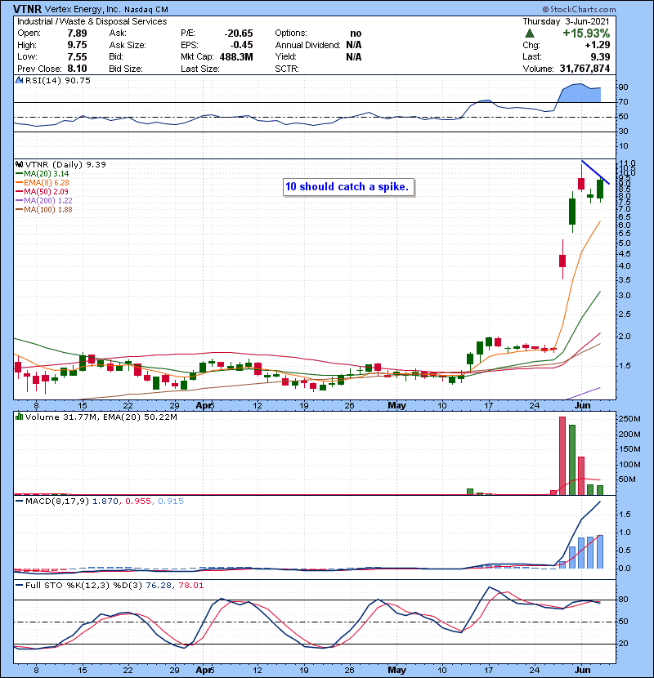The image size is (654, 678).
Task: Click the Ask Size label
Action: pyautogui.click(x=128, y=45)
